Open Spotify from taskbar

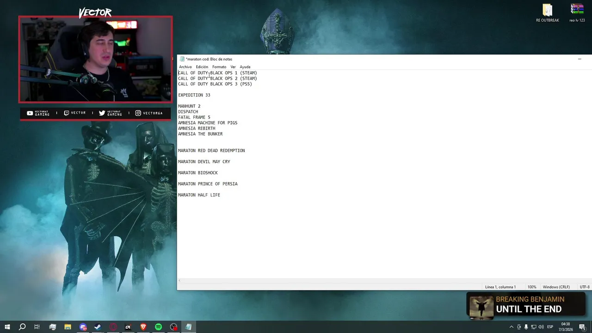pos(158,327)
